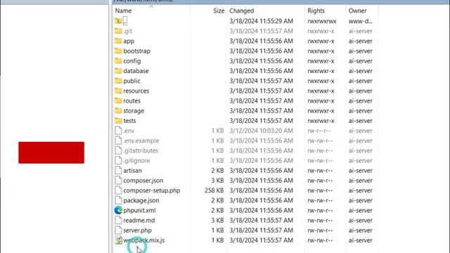The height and width of the screenshot is (253, 450).
Task: Select the storage folder icon
Action: tap(118, 111)
